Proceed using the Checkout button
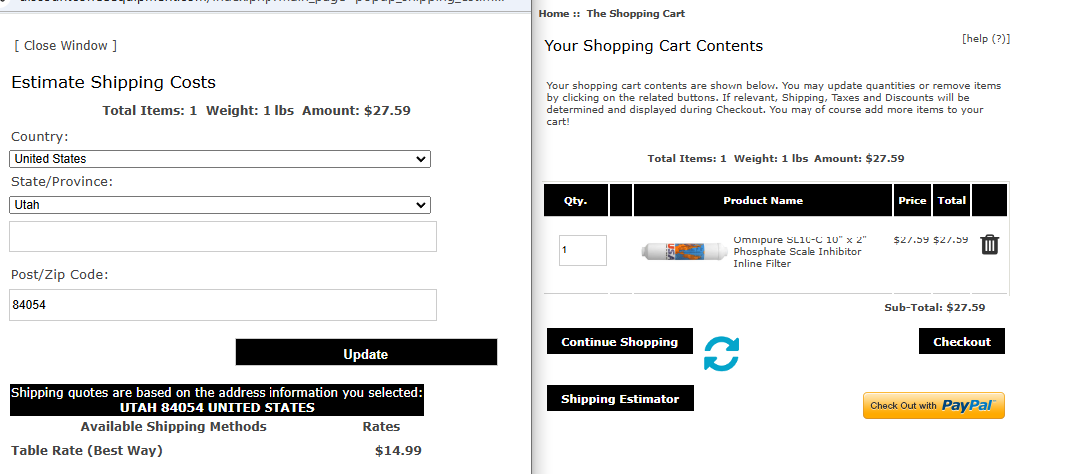Screen dimensions: 1080x474 click(x=961, y=342)
